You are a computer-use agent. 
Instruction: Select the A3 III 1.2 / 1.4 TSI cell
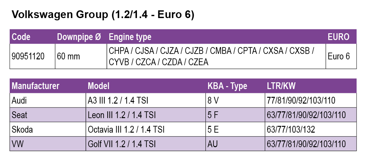coord(118,101)
